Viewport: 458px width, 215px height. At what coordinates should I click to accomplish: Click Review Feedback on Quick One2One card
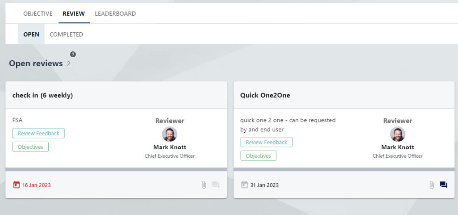pos(267,142)
